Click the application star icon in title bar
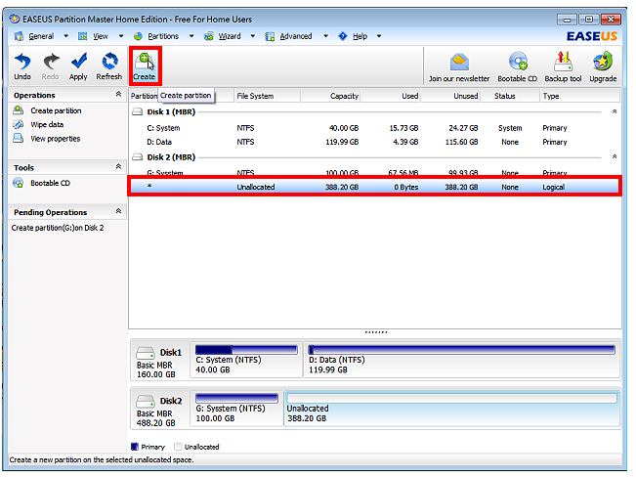Viewport: 636px width, 477px height. [15, 20]
